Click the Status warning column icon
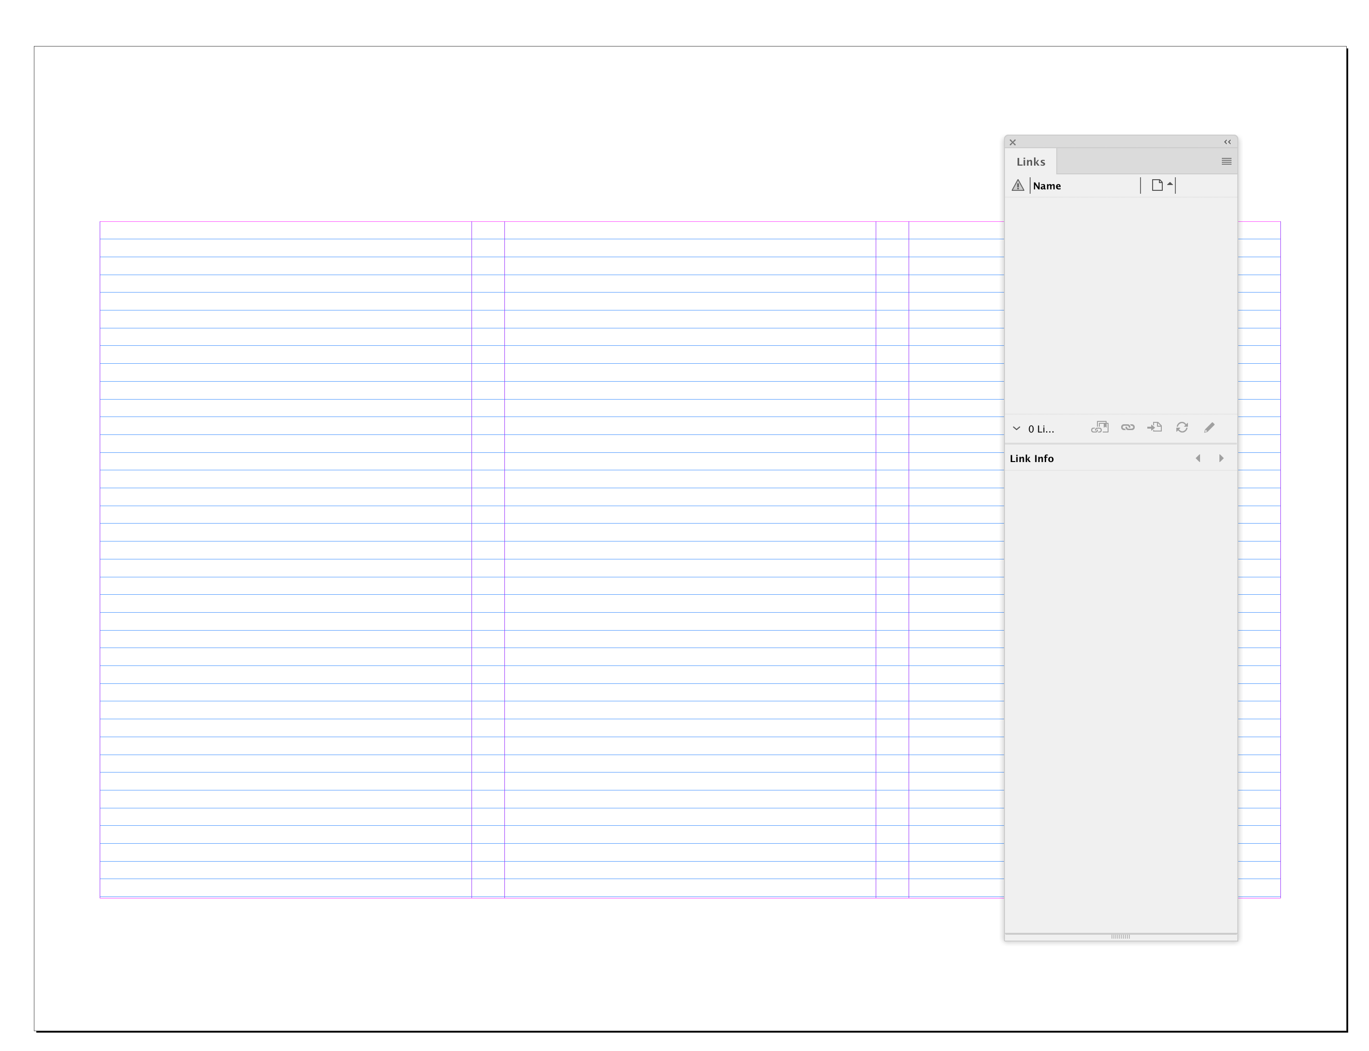 click(x=1018, y=186)
